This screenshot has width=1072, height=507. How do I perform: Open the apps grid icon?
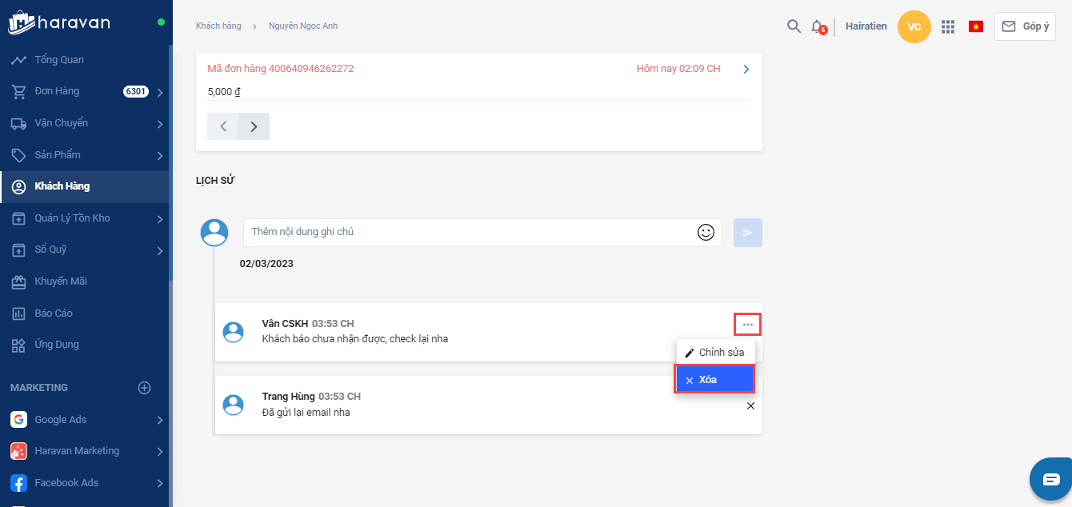pyautogui.click(x=948, y=26)
